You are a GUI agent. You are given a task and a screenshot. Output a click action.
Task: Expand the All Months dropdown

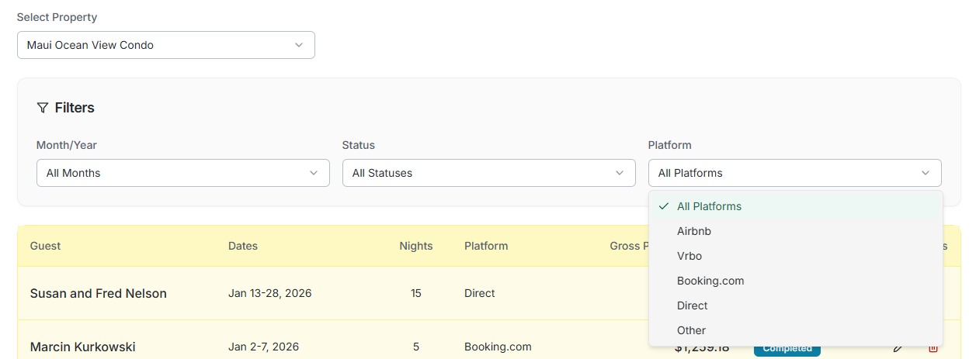pyautogui.click(x=182, y=173)
